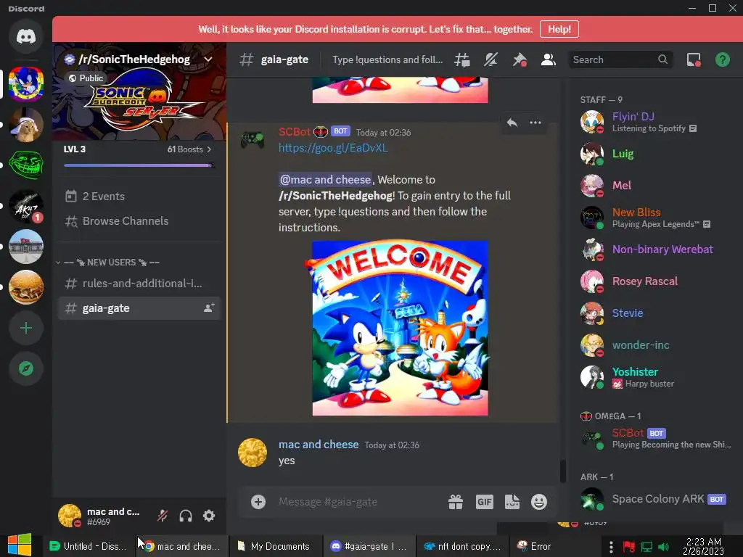Open the Threads icon in channel header
Image resolution: width=743 pixels, height=557 pixels.
coord(462,59)
